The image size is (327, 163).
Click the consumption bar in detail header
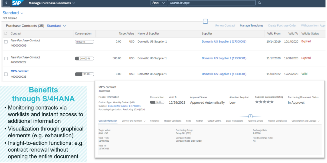point(157,102)
